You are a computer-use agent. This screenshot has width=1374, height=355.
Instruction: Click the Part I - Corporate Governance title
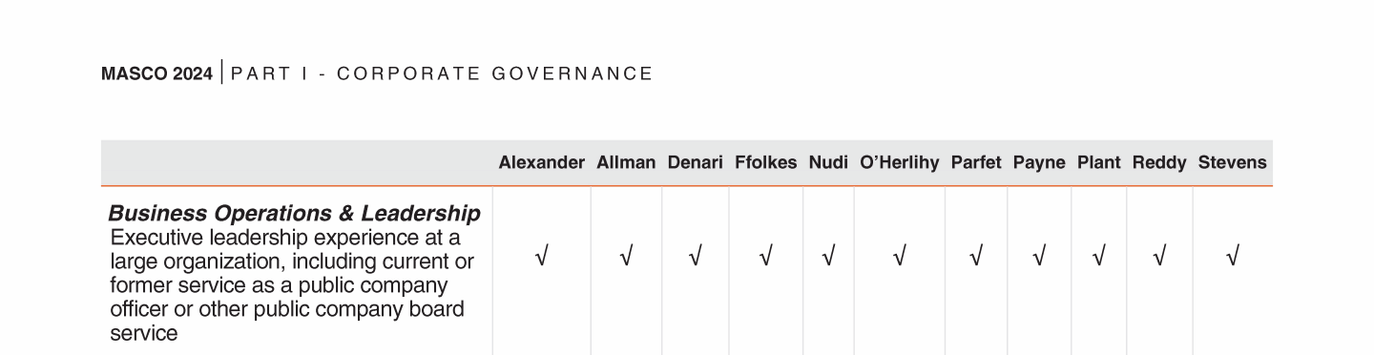(x=442, y=74)
